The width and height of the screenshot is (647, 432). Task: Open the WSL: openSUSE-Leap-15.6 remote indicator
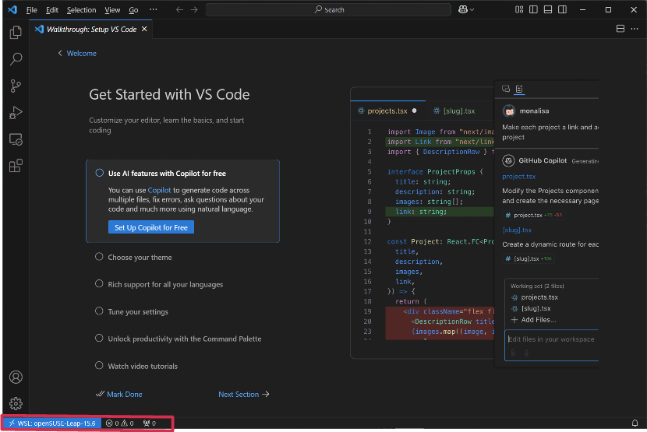point(52,423)
